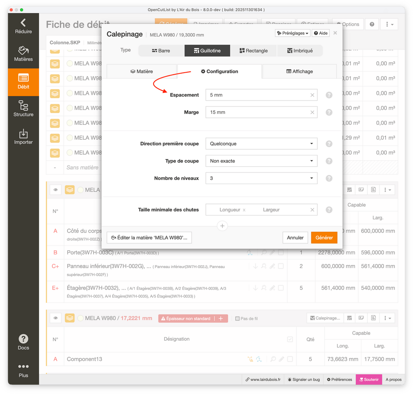Tick the Porte(3W7H-003C) row checkbox

point(281,253)
